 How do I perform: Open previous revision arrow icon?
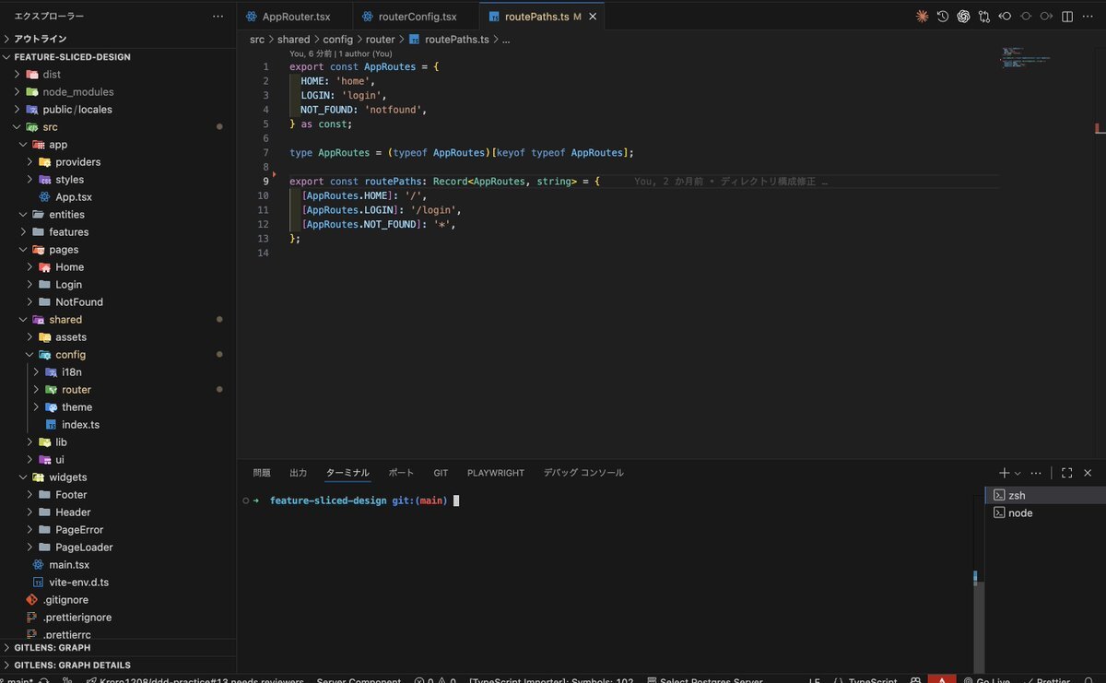tap(1006, 17)
